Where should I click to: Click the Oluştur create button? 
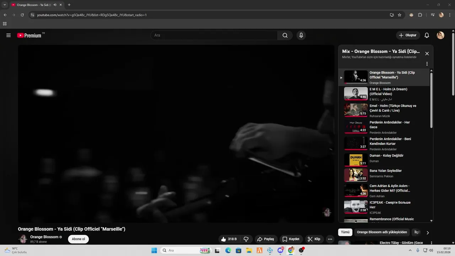coord(408,35)
